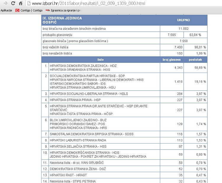
Task: Reload the page with refresh icon
Action: click(x=13, y=3)
